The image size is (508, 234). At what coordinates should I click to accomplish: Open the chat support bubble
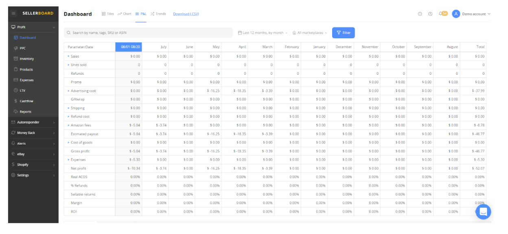(483, 212)
